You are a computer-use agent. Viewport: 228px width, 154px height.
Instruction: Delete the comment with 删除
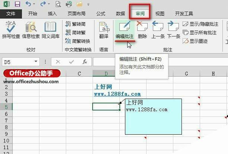click(142, 30)
